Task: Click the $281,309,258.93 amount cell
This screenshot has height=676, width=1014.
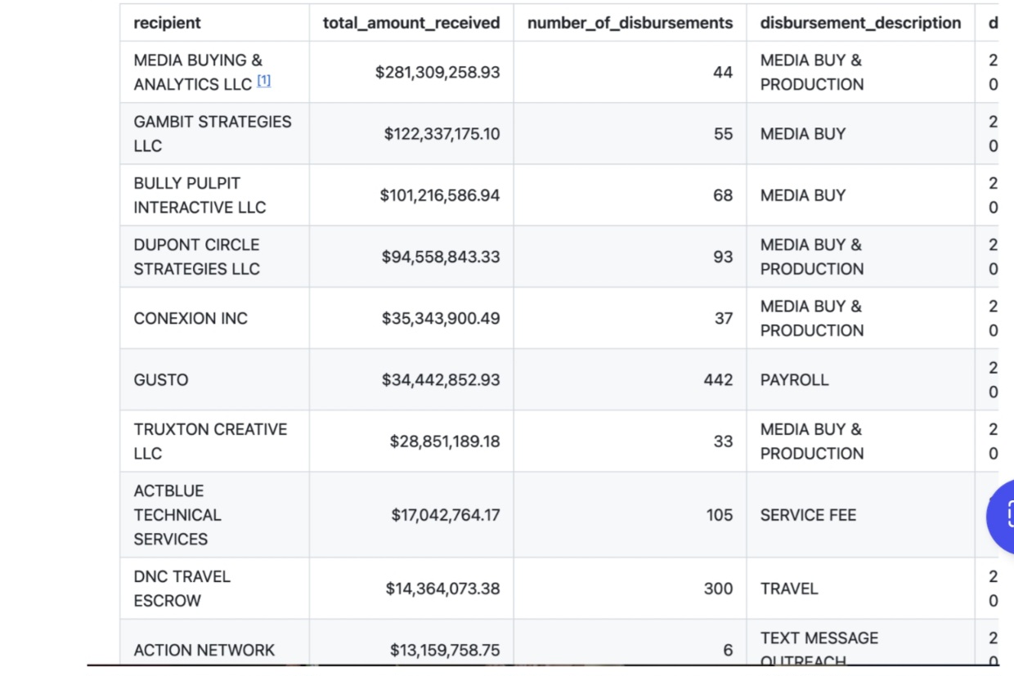Action: point(437,72)
